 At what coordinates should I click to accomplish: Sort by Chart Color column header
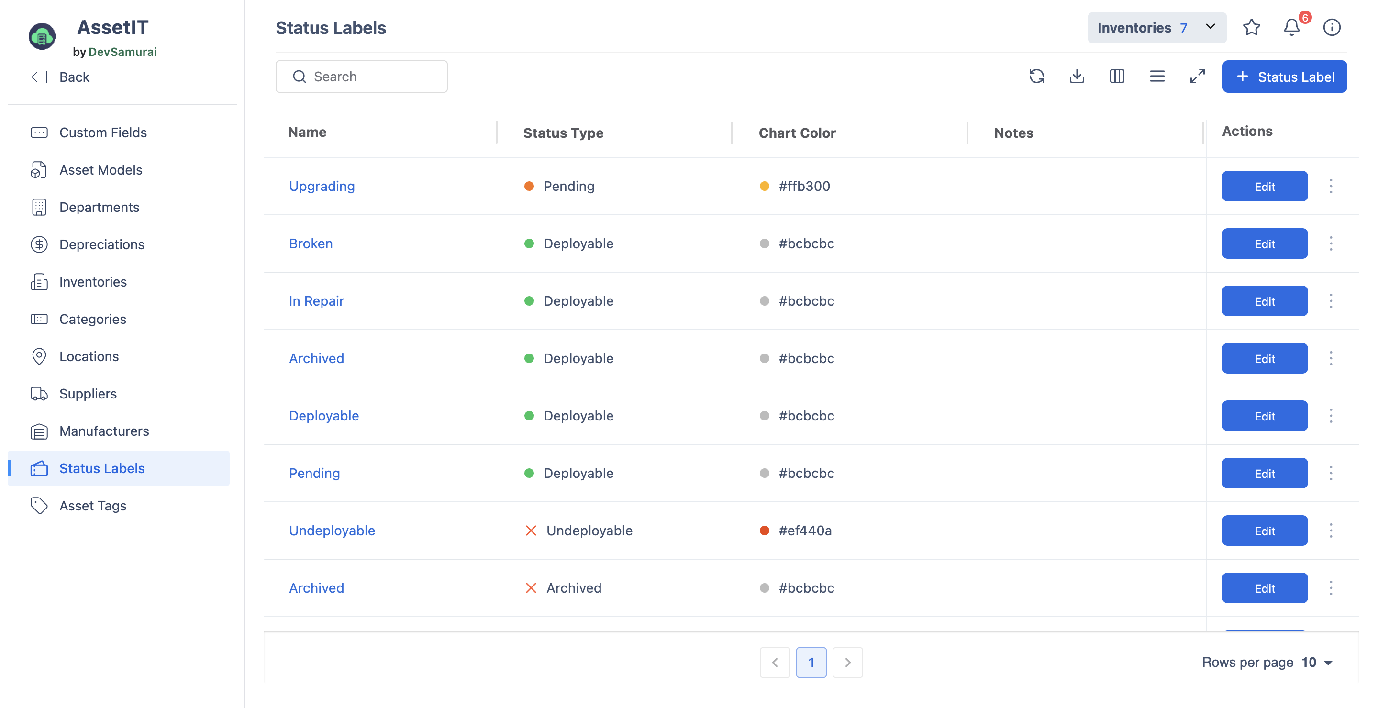click(x=797, y=133)
